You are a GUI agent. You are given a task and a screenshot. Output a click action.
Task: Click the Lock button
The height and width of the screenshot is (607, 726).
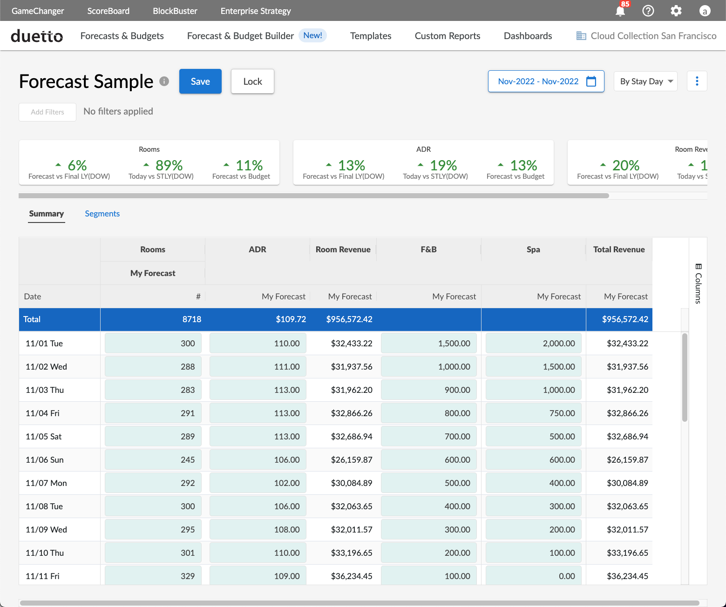pyautogui.click(x=252, y=81)
